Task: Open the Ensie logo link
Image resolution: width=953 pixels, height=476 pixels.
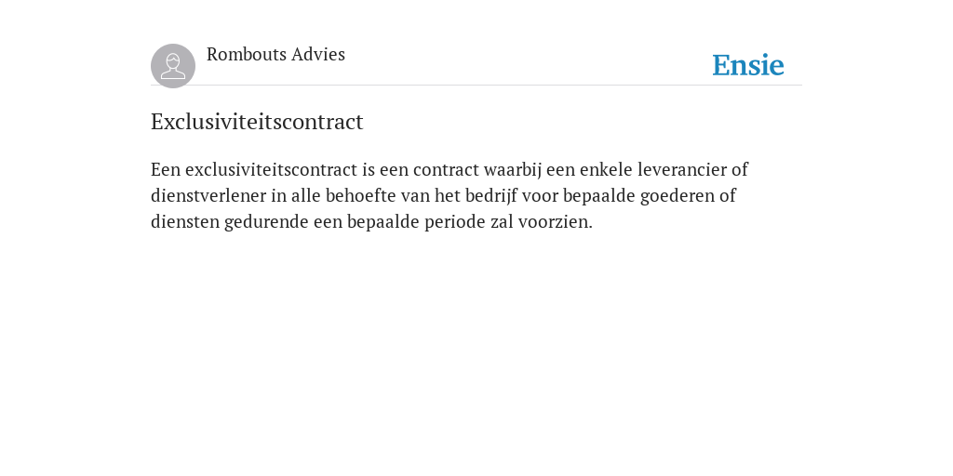Action: click(748, 65)
